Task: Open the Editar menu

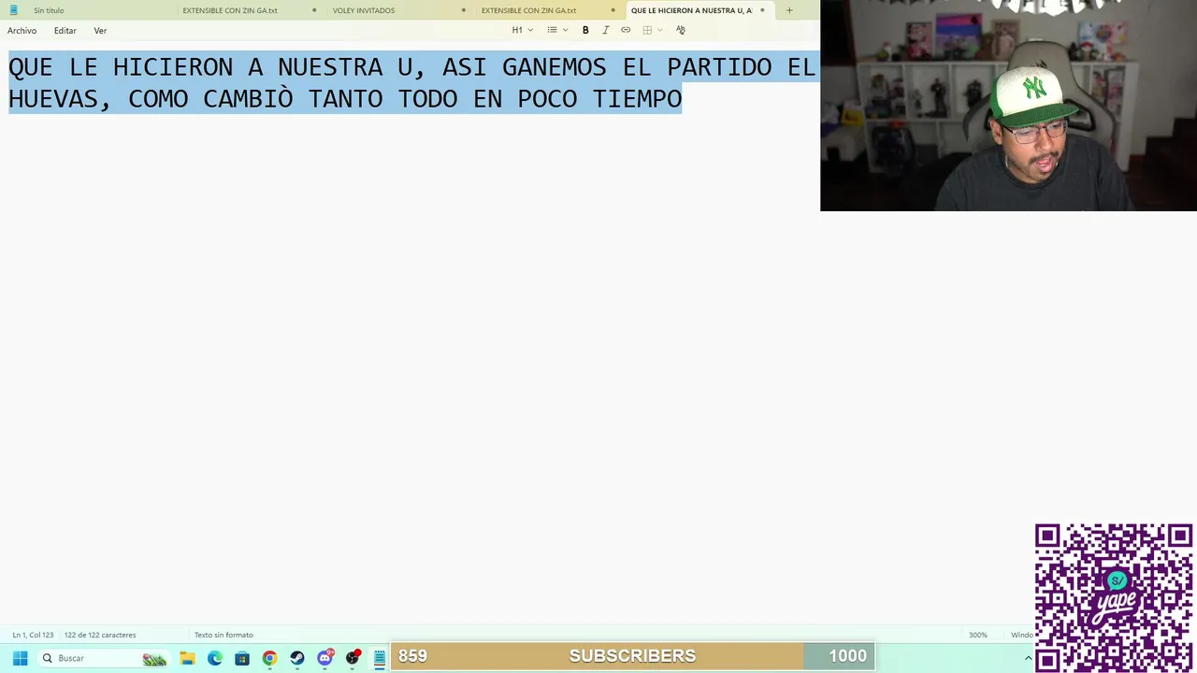Action: [65, 31]
